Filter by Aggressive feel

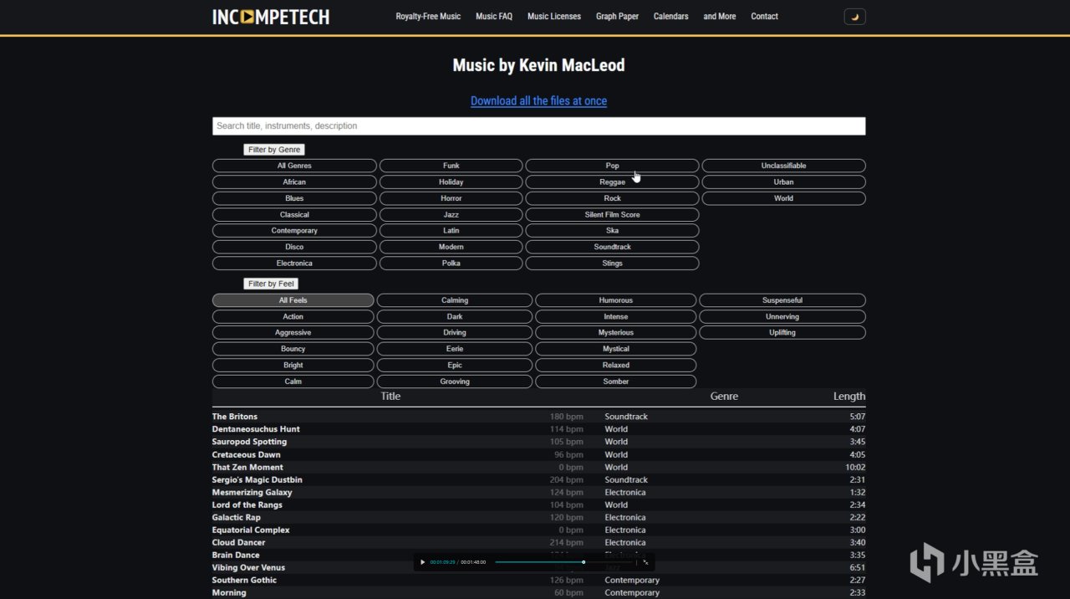293,333
